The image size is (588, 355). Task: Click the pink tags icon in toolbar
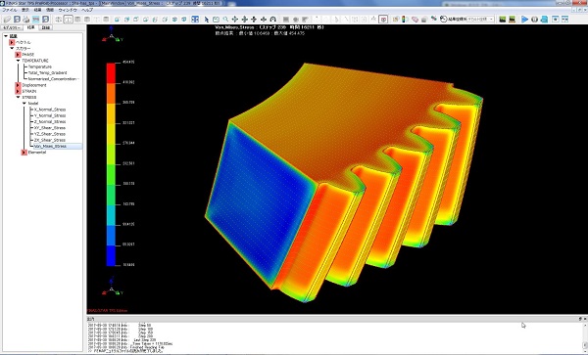tap(415, 20)
